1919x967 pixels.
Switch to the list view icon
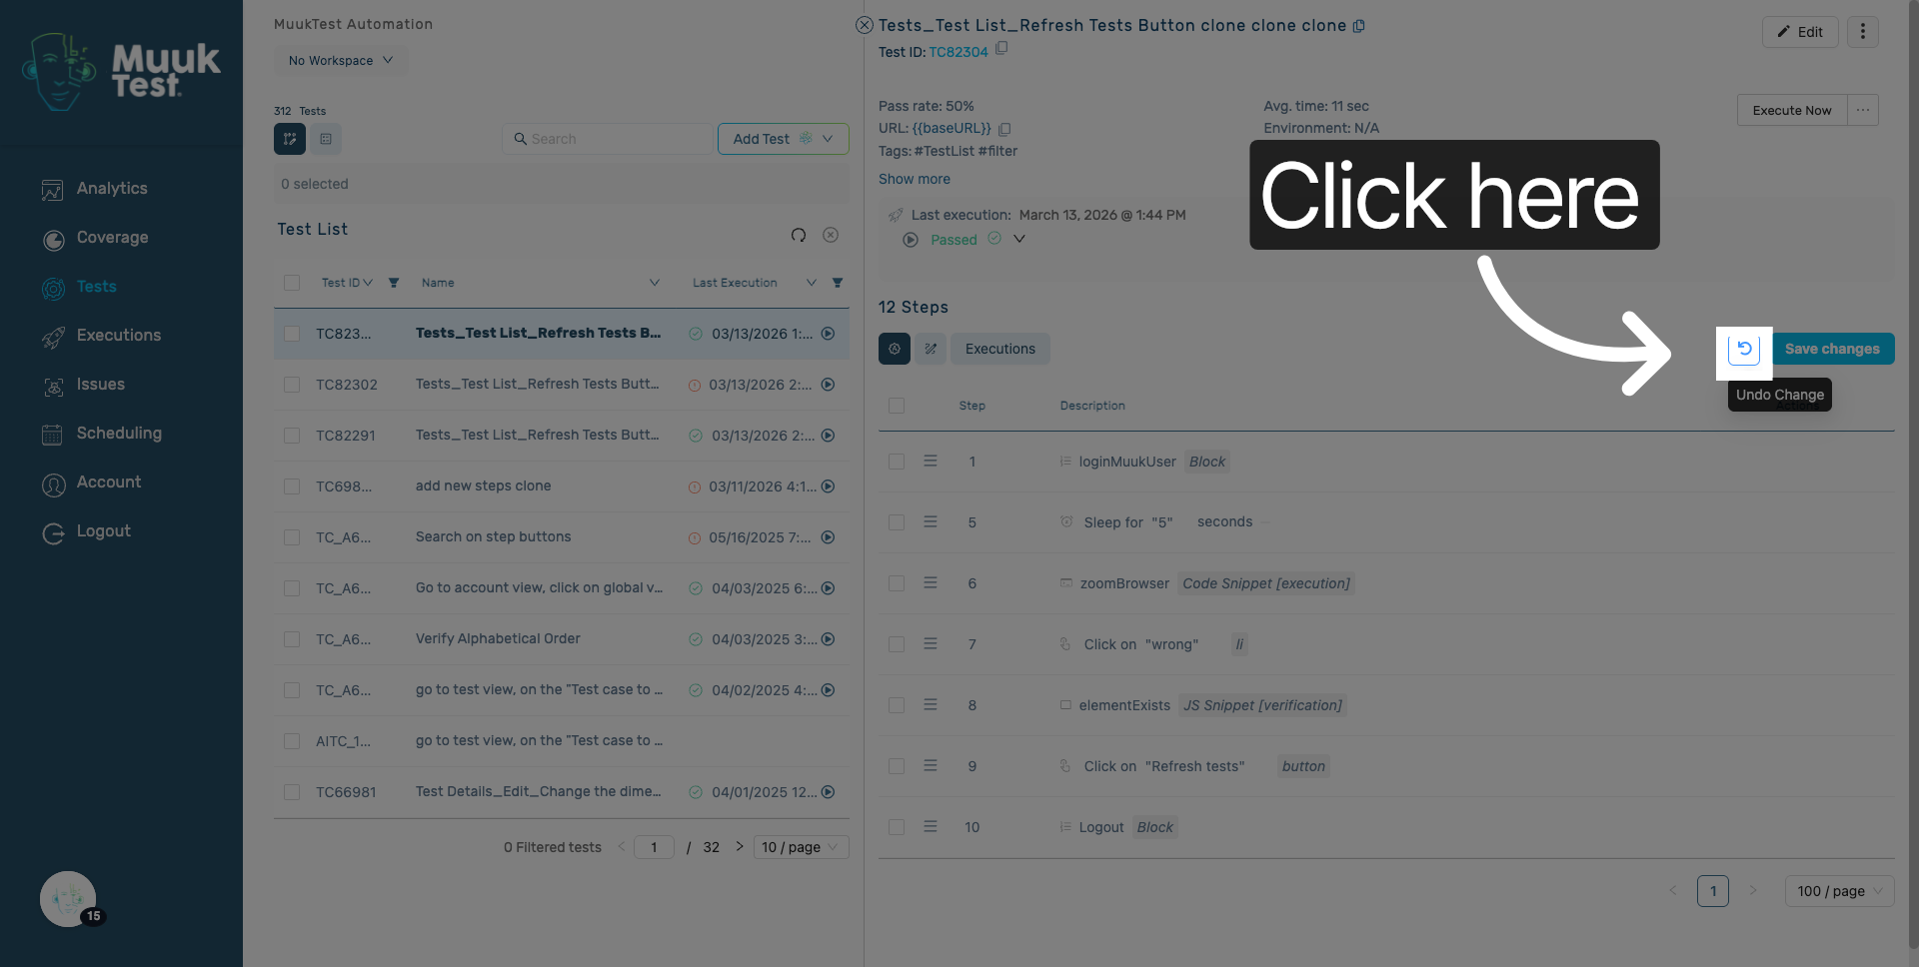click(x=326, y=139)
